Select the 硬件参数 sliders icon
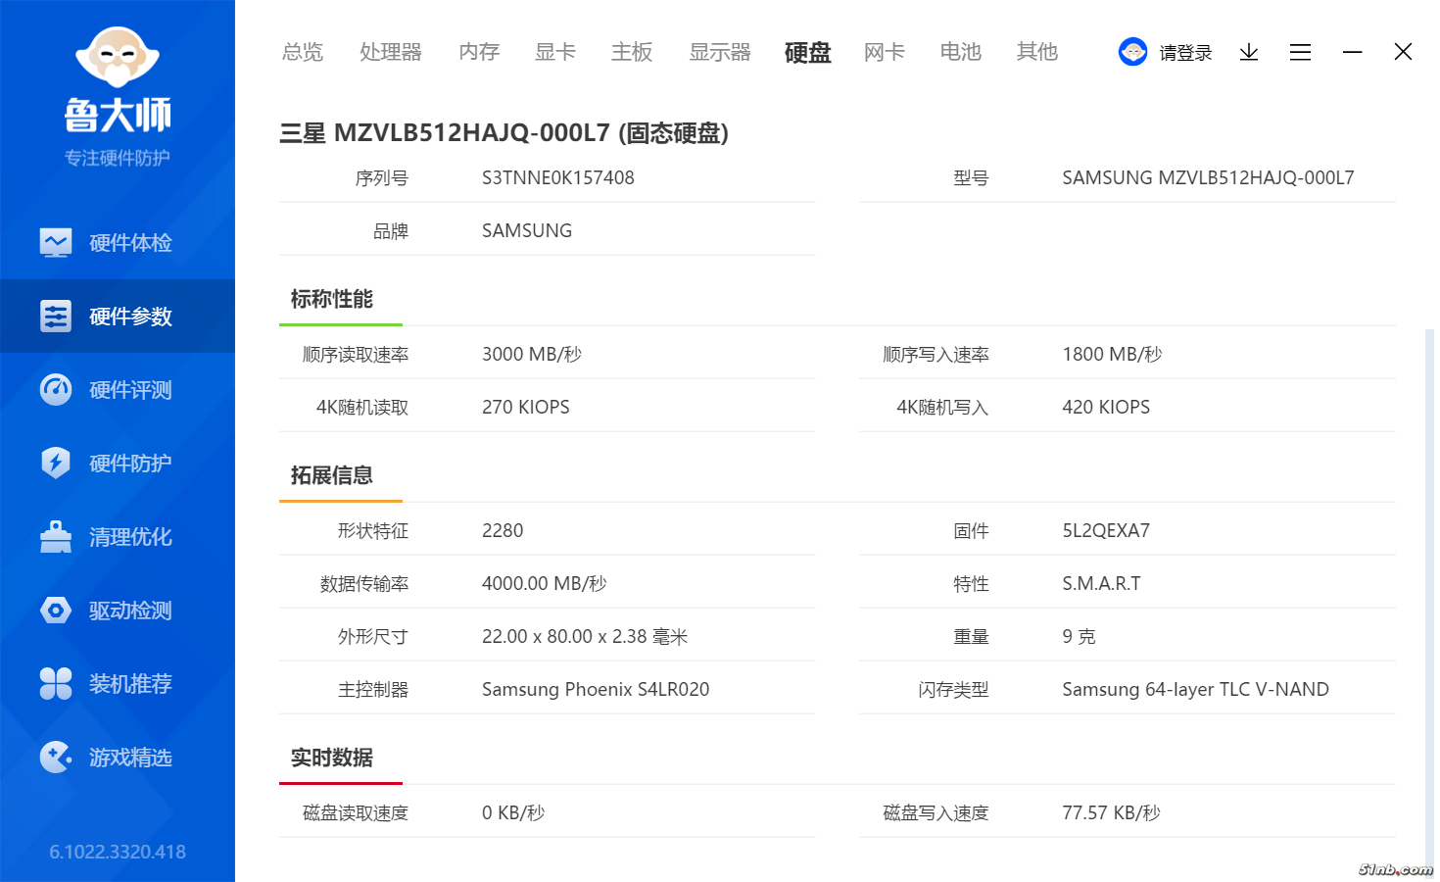The width and height of the screenshot is (1440, 882). click(x=56, y=316)
